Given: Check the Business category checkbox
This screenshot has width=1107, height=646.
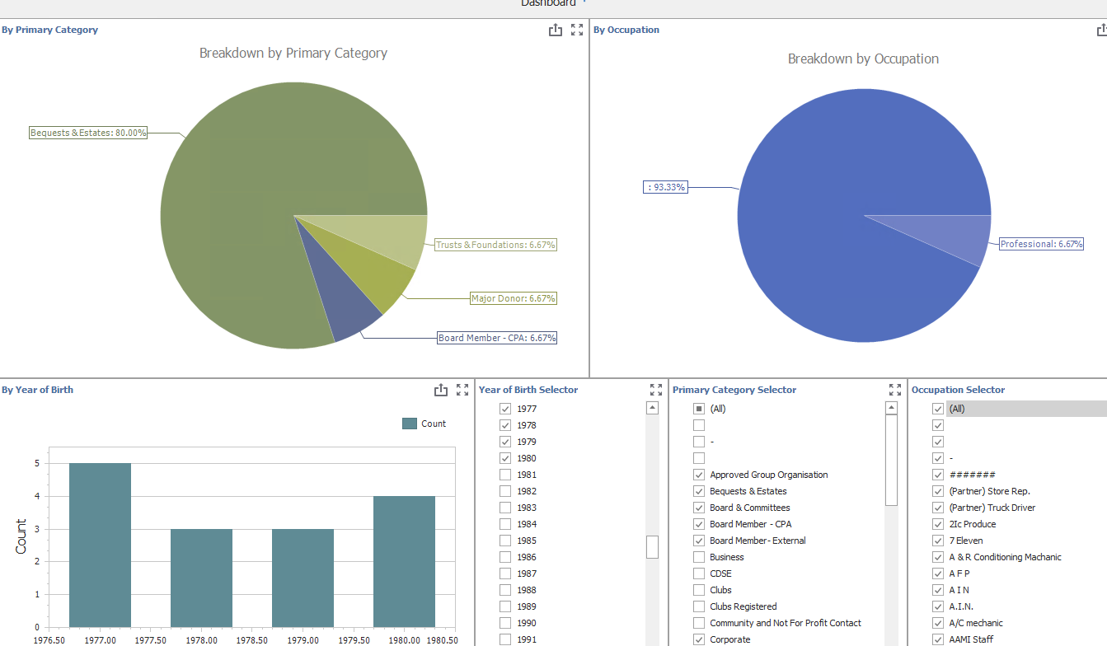Looking at the screenshot, I should click(698, 557).
